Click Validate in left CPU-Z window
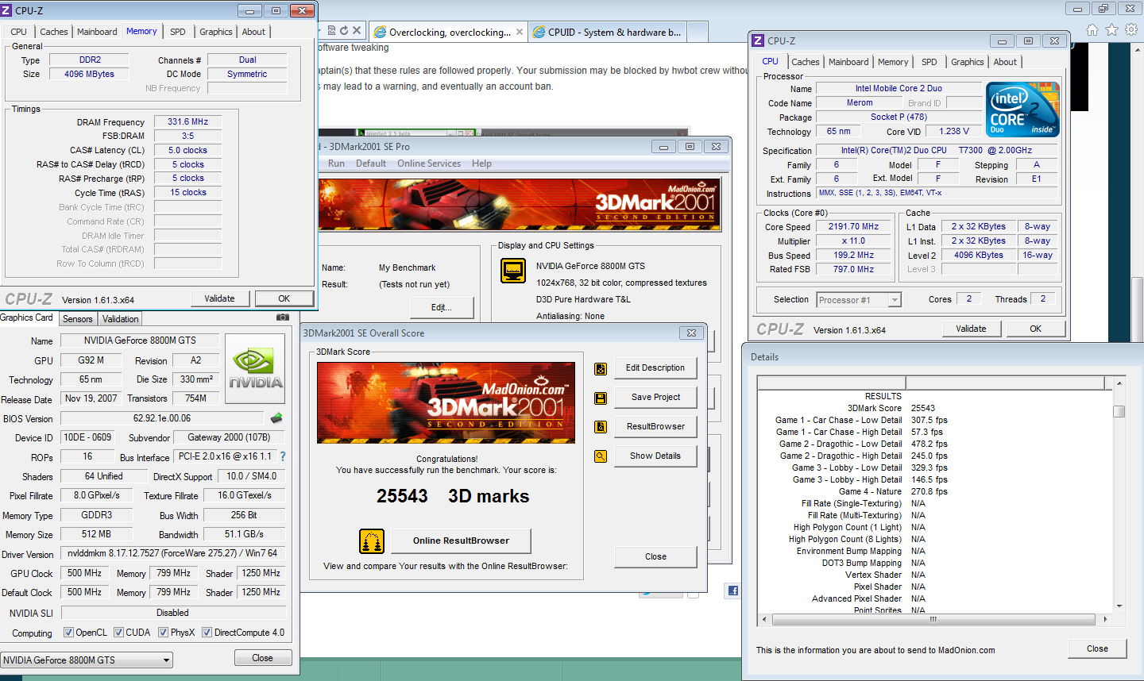This screenshot has height=681, width=1144. click(219, 298)
